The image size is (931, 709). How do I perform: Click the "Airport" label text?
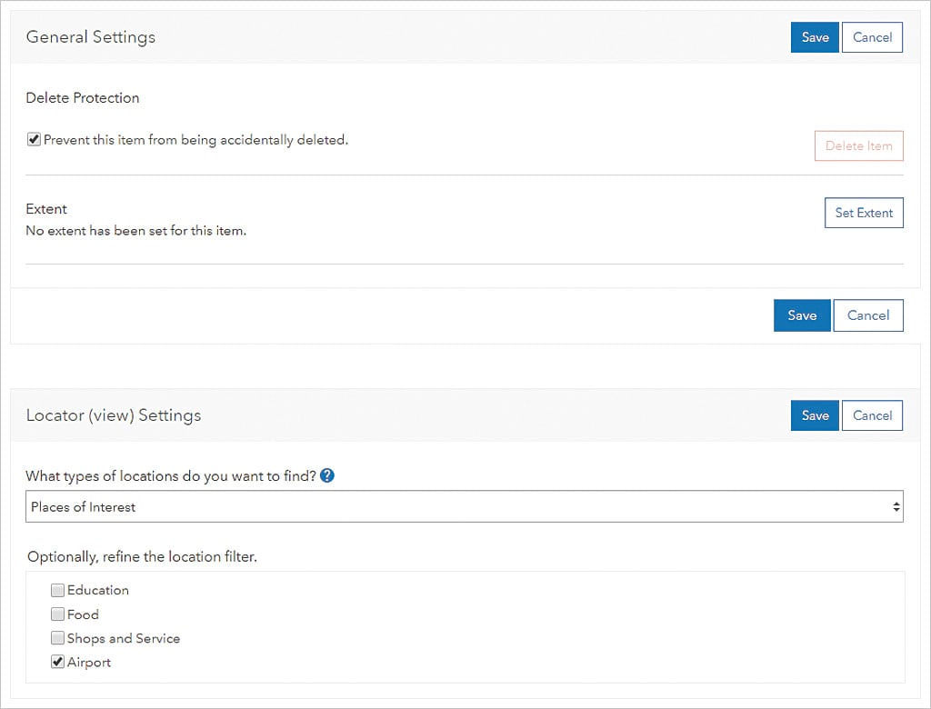[89, 663]
